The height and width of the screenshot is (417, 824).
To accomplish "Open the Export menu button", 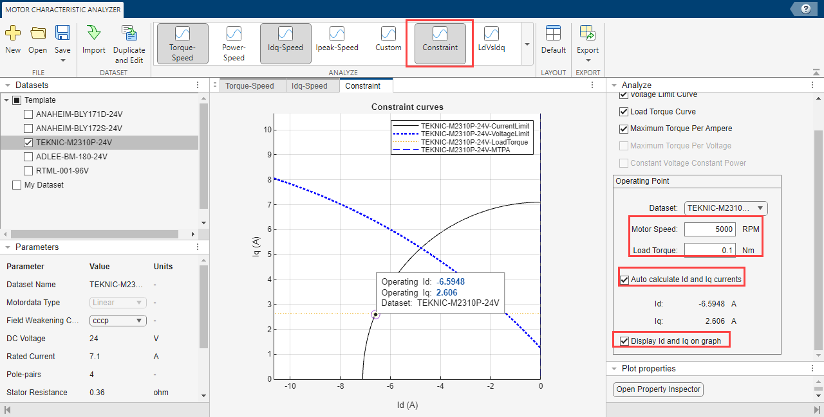I will [x=587, y=44].
